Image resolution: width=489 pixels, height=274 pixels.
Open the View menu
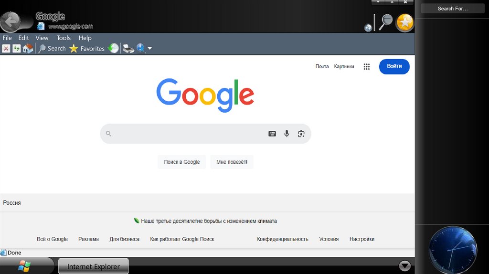(42, 38)
